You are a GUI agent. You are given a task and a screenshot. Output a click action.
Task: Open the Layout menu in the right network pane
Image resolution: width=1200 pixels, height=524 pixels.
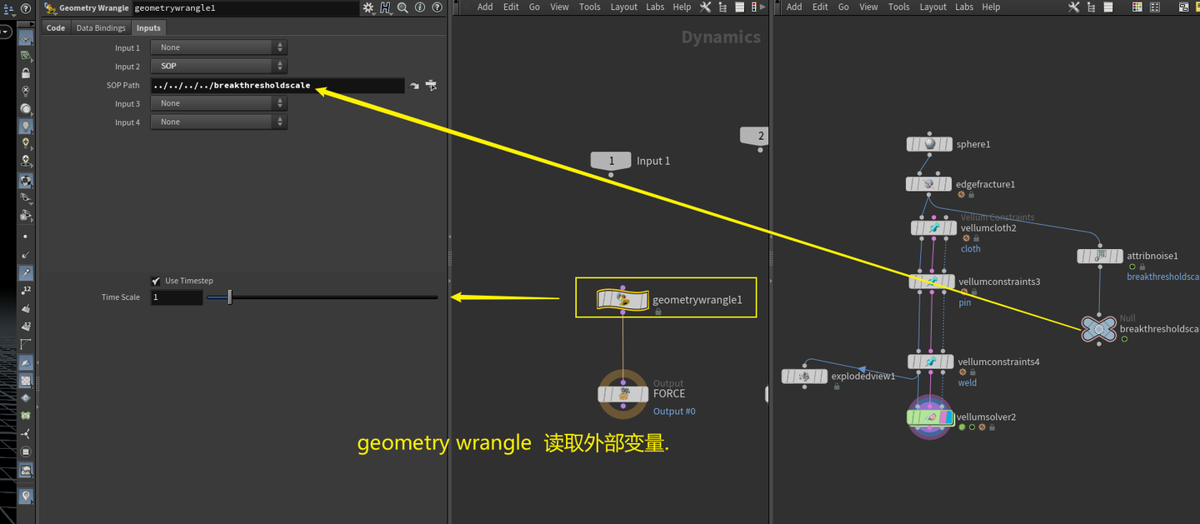932,7
